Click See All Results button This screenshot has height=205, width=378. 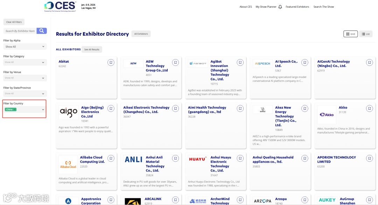[92, 49]
